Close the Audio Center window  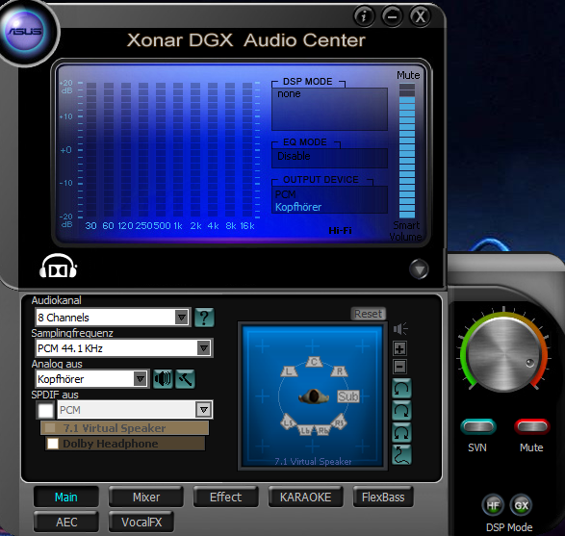pyautogui.click(x=421, y=16)
